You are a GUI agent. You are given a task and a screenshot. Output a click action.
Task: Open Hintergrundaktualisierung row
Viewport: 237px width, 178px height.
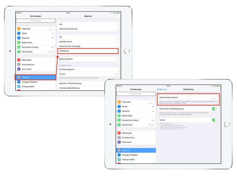pyautogui.click(x=88, y=88)
